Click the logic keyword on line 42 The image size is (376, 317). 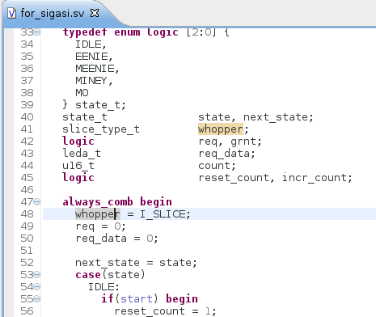click(x=78, y=142)
